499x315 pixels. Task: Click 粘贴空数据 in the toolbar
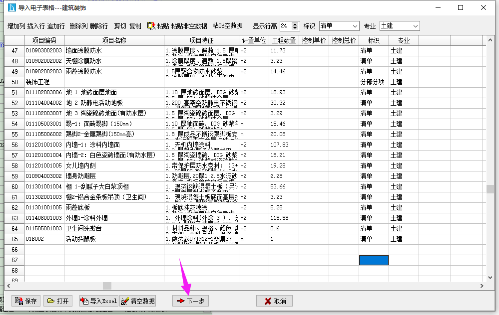click(228, 26)
